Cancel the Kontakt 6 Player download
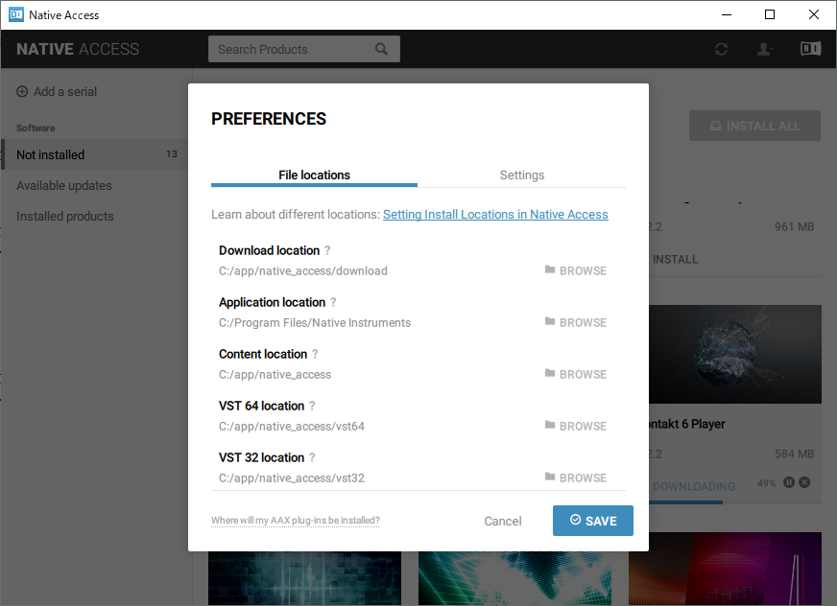The image size is (837, 606). pos(804,482)
